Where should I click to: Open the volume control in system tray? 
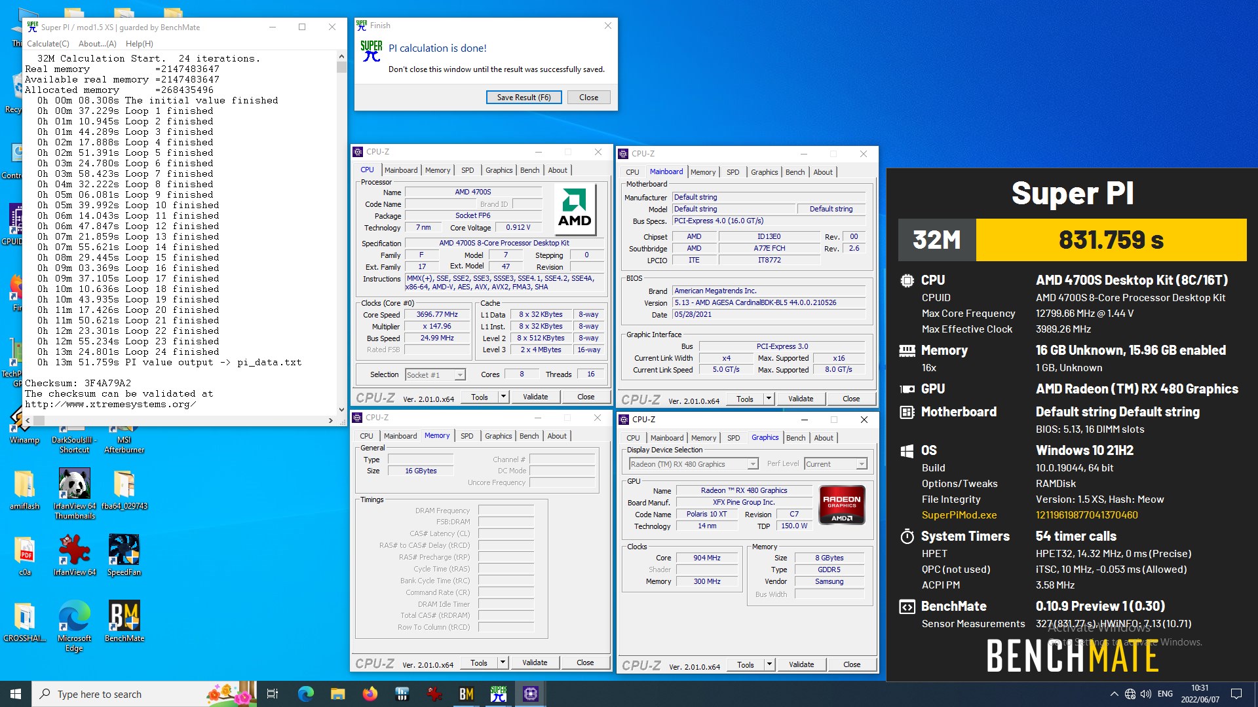click(x=1145, y=694)
